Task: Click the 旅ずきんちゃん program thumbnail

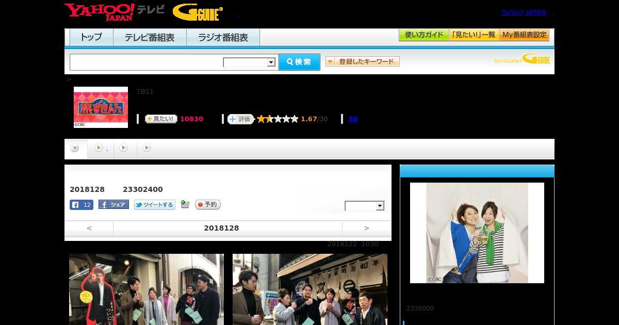Action: click(101, 107)
